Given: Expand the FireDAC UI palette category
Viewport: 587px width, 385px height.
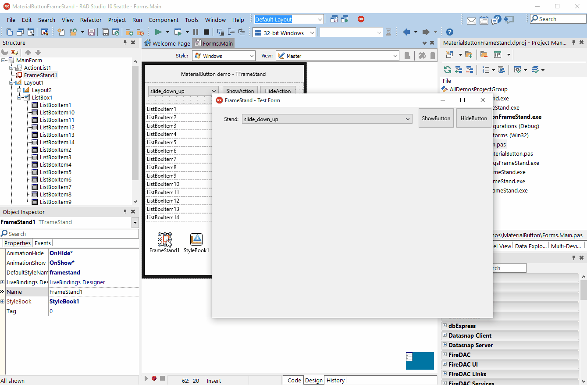Looking at the screenshot, I should point(445,364).
